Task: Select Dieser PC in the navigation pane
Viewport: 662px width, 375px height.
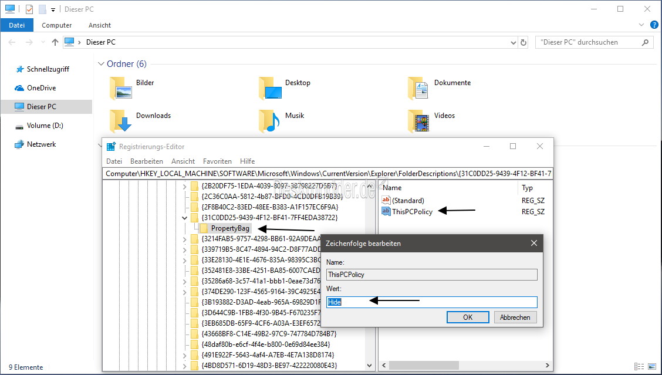Action: pos(46,106)
